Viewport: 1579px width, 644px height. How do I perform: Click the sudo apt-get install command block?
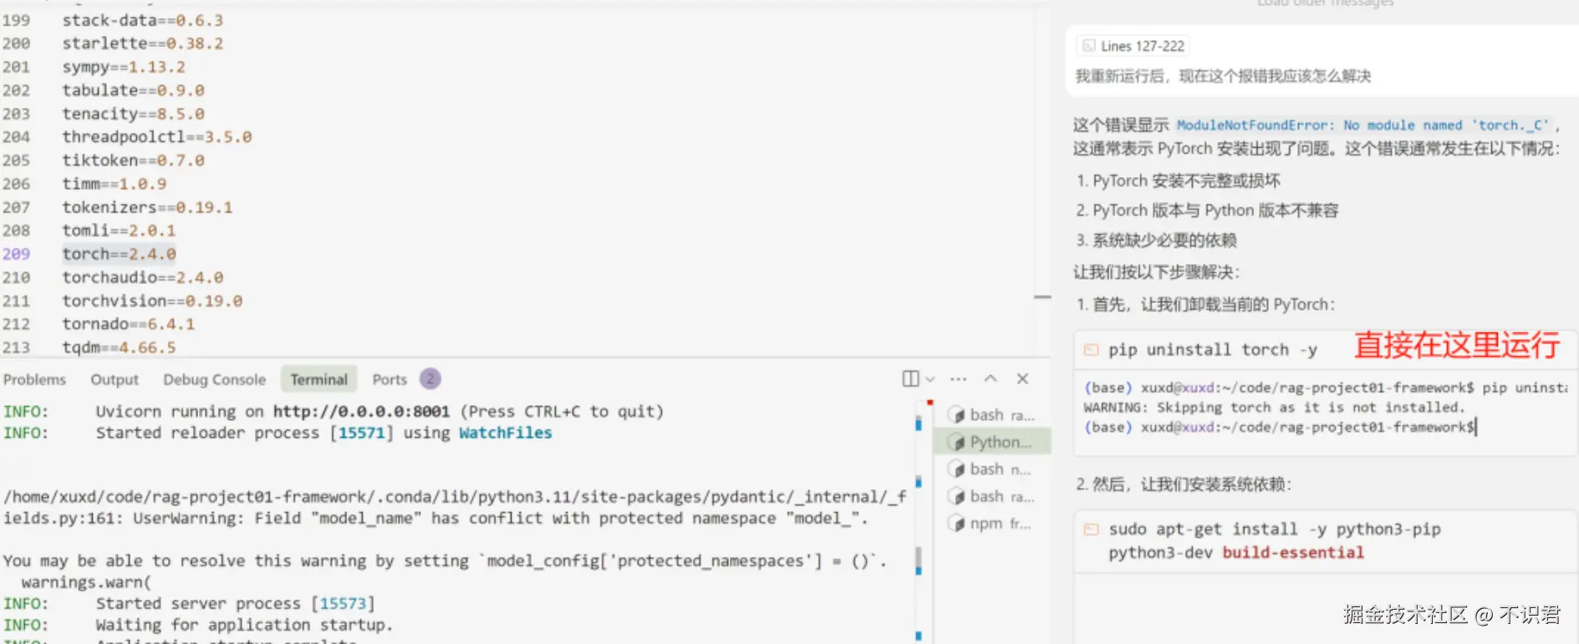(1326, 540)
